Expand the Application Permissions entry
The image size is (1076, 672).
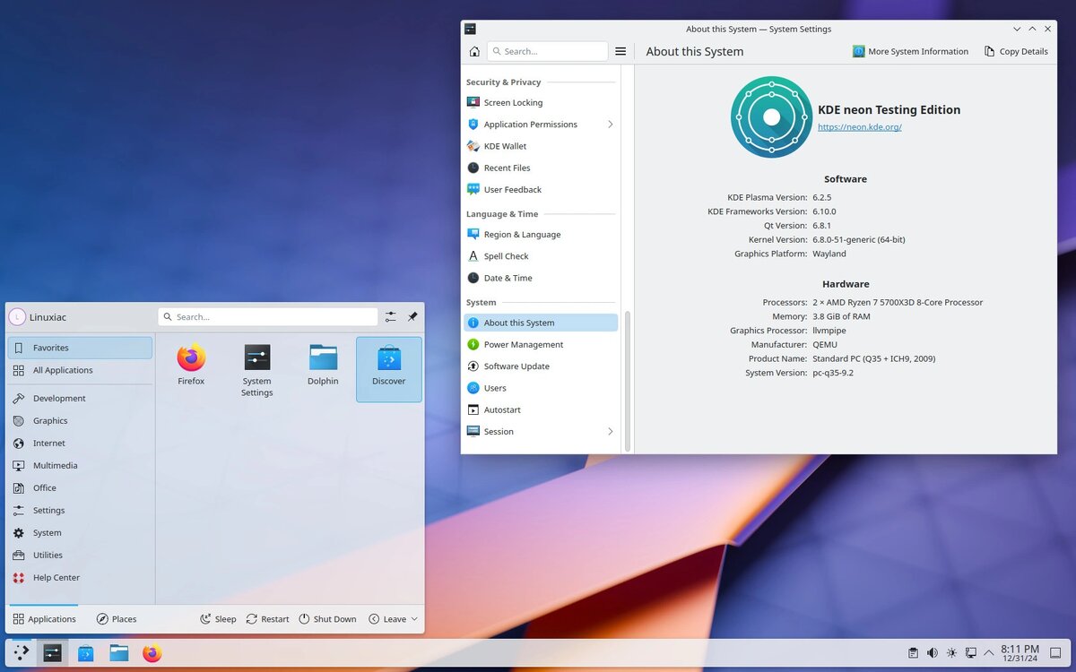(x=611, y=124)
